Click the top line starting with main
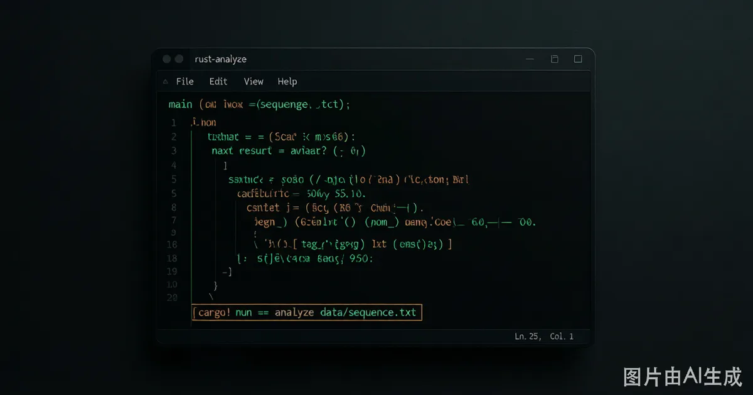 coord(259,105)
